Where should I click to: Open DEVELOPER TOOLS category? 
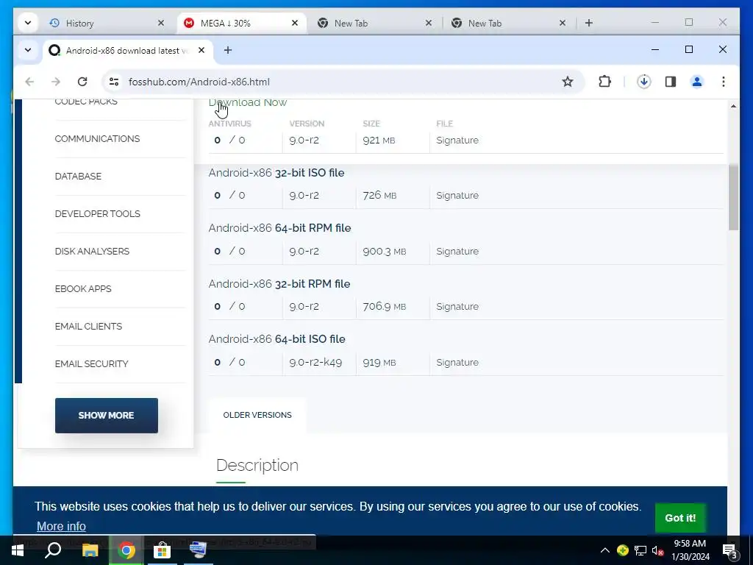point(98,214)
